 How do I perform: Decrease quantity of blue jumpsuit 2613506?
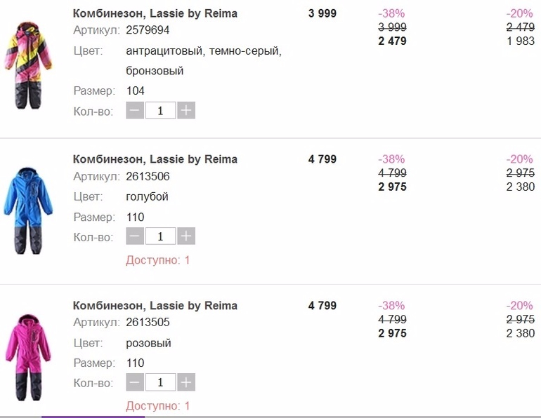pos(135,237)
